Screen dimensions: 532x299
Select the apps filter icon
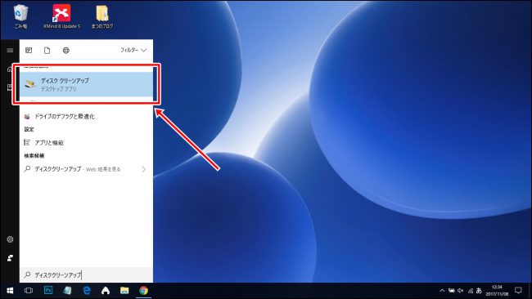click(x=29, y=50)
